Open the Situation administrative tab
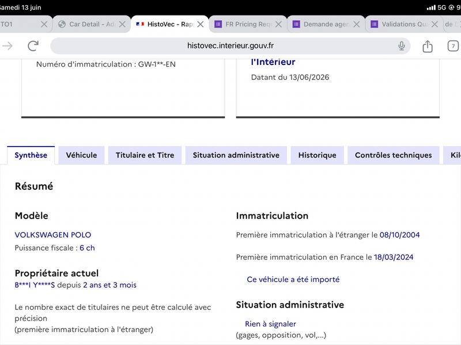Image resolution: width=461 pixels, height=345 pixels. pyautogui.click(x=236, y=155)
